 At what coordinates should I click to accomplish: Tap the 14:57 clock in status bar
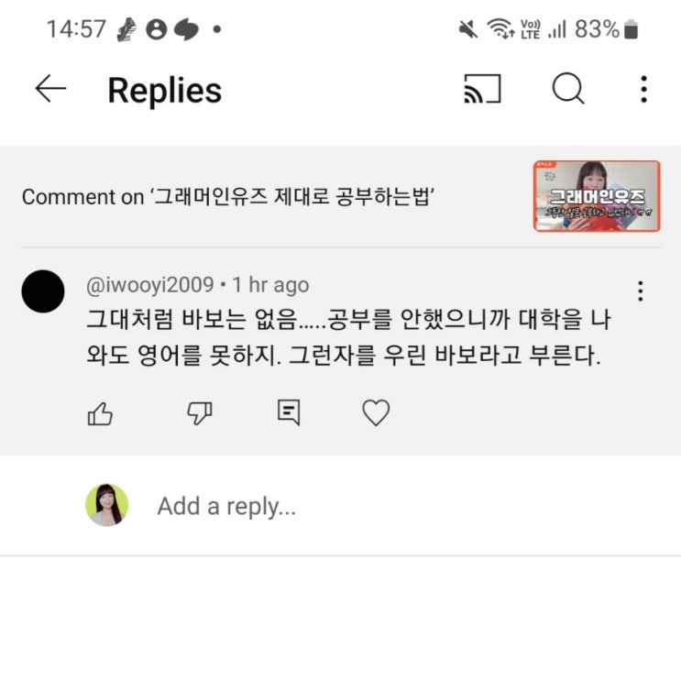(76, 29)
